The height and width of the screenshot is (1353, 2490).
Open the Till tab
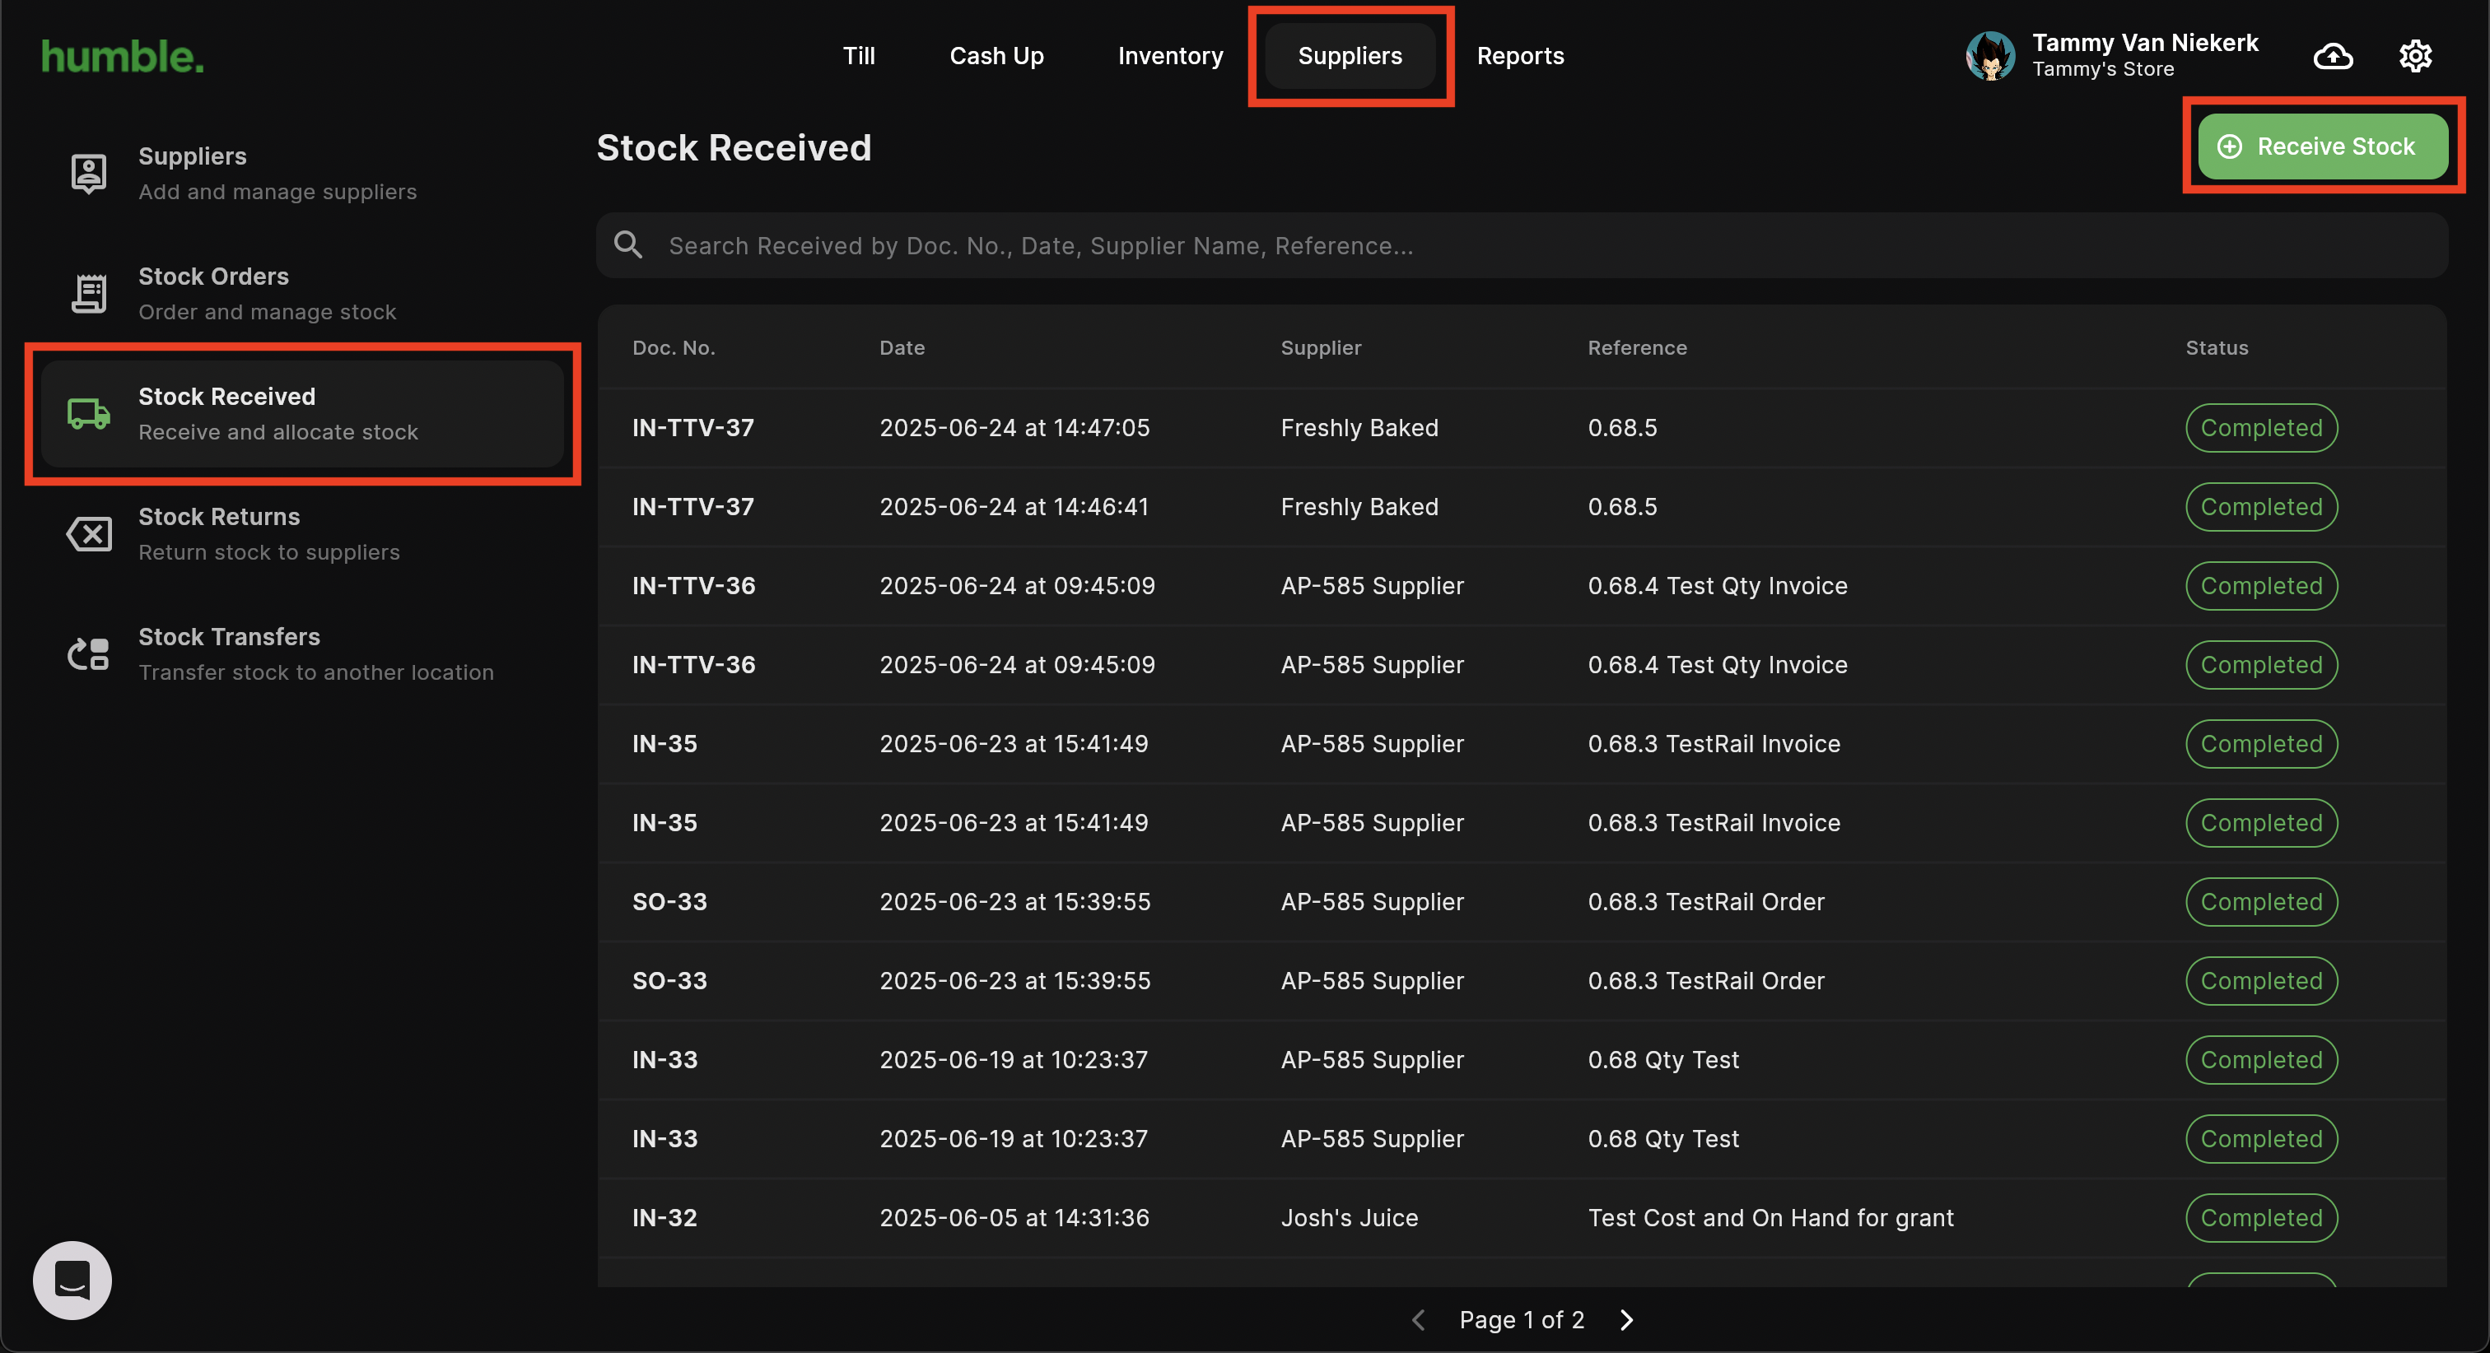click(858, 56)
